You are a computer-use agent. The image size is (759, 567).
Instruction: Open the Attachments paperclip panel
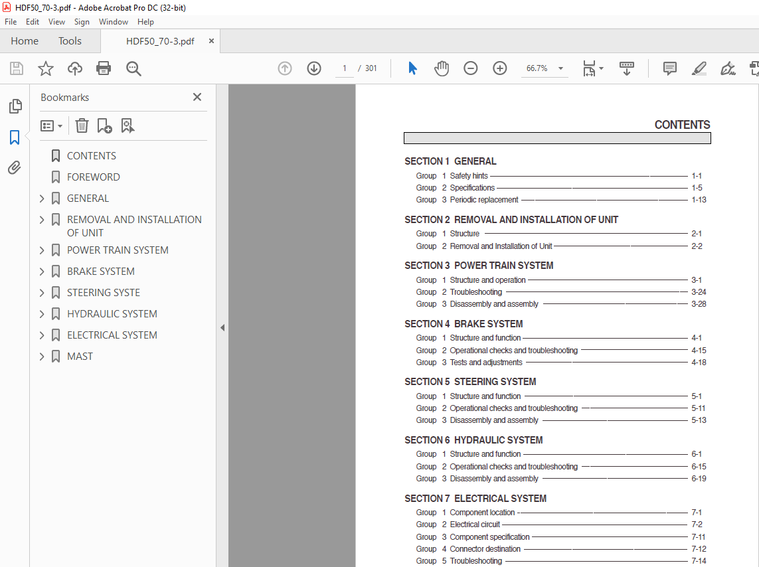tap(15, 168)
